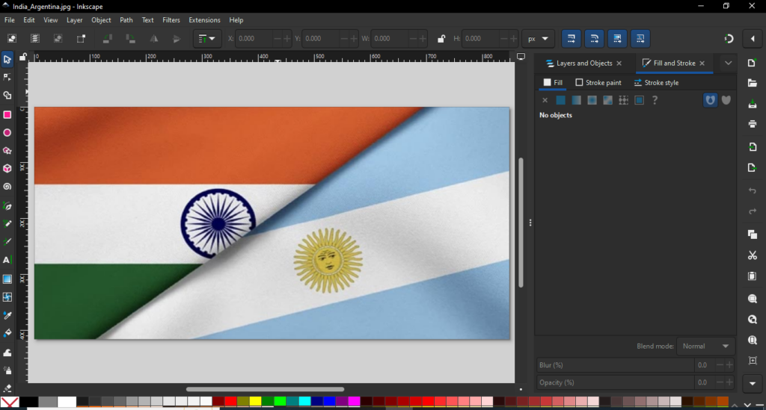The height and width of the screenshot is (410, 766).
Task: Switch to Stroke paint tab
Action: coord(598,83)
